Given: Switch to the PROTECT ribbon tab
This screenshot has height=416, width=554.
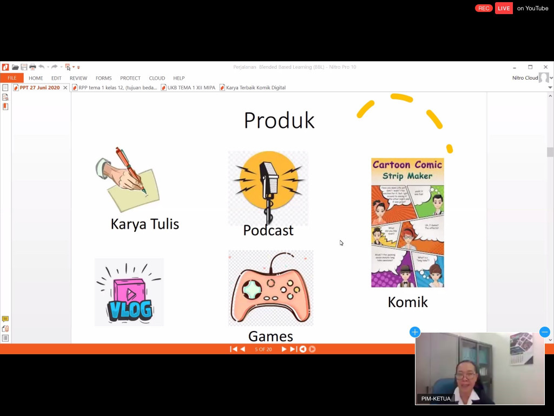Looking at the screenshot, I should coord(130,78).
